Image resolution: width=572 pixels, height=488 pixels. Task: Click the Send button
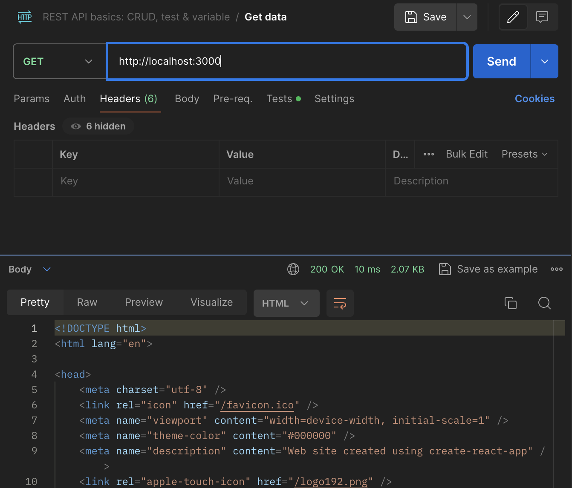tap(501, 61)
